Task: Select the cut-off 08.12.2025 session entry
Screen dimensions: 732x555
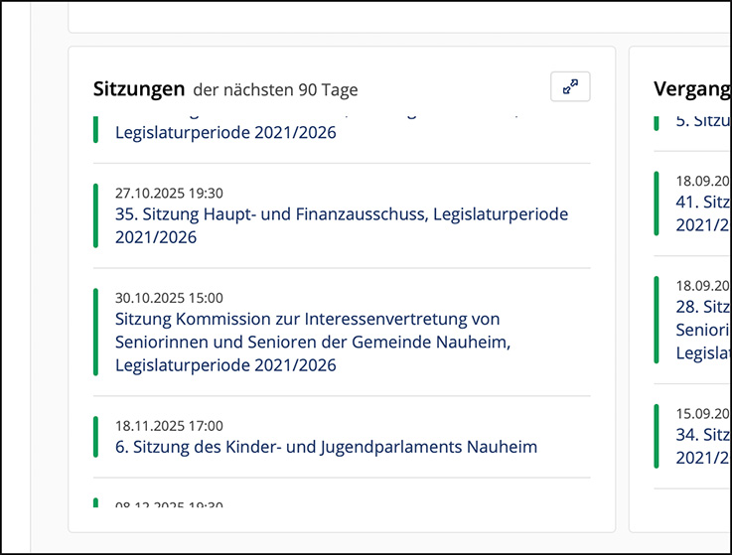Action: 169,503
